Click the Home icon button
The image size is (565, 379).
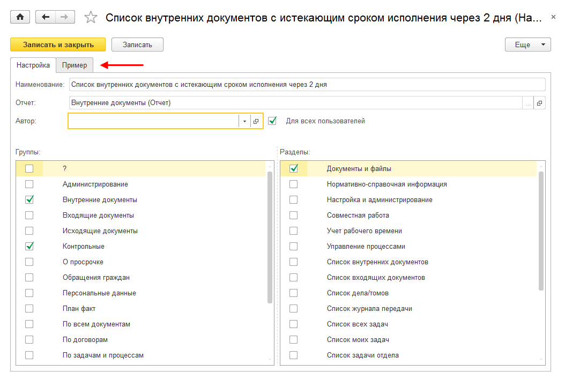[x=20, y=17]
